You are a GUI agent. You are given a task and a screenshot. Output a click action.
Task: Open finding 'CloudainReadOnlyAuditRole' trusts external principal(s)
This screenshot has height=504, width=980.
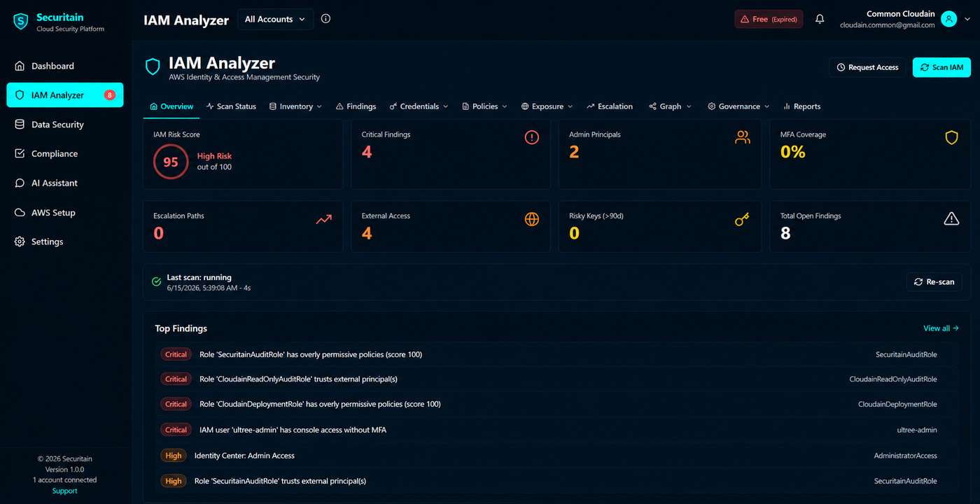pyautogui.click(x=556, y=379)
